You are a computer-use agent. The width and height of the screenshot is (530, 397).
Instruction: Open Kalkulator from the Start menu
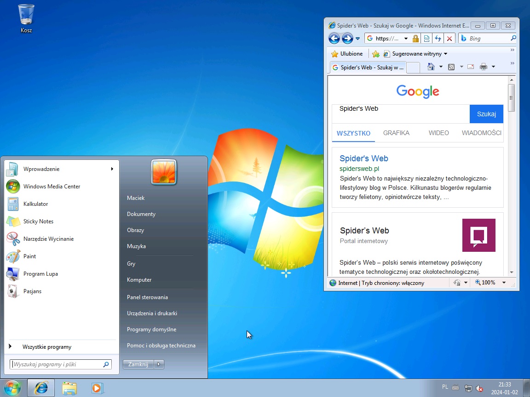click(62, 204)
